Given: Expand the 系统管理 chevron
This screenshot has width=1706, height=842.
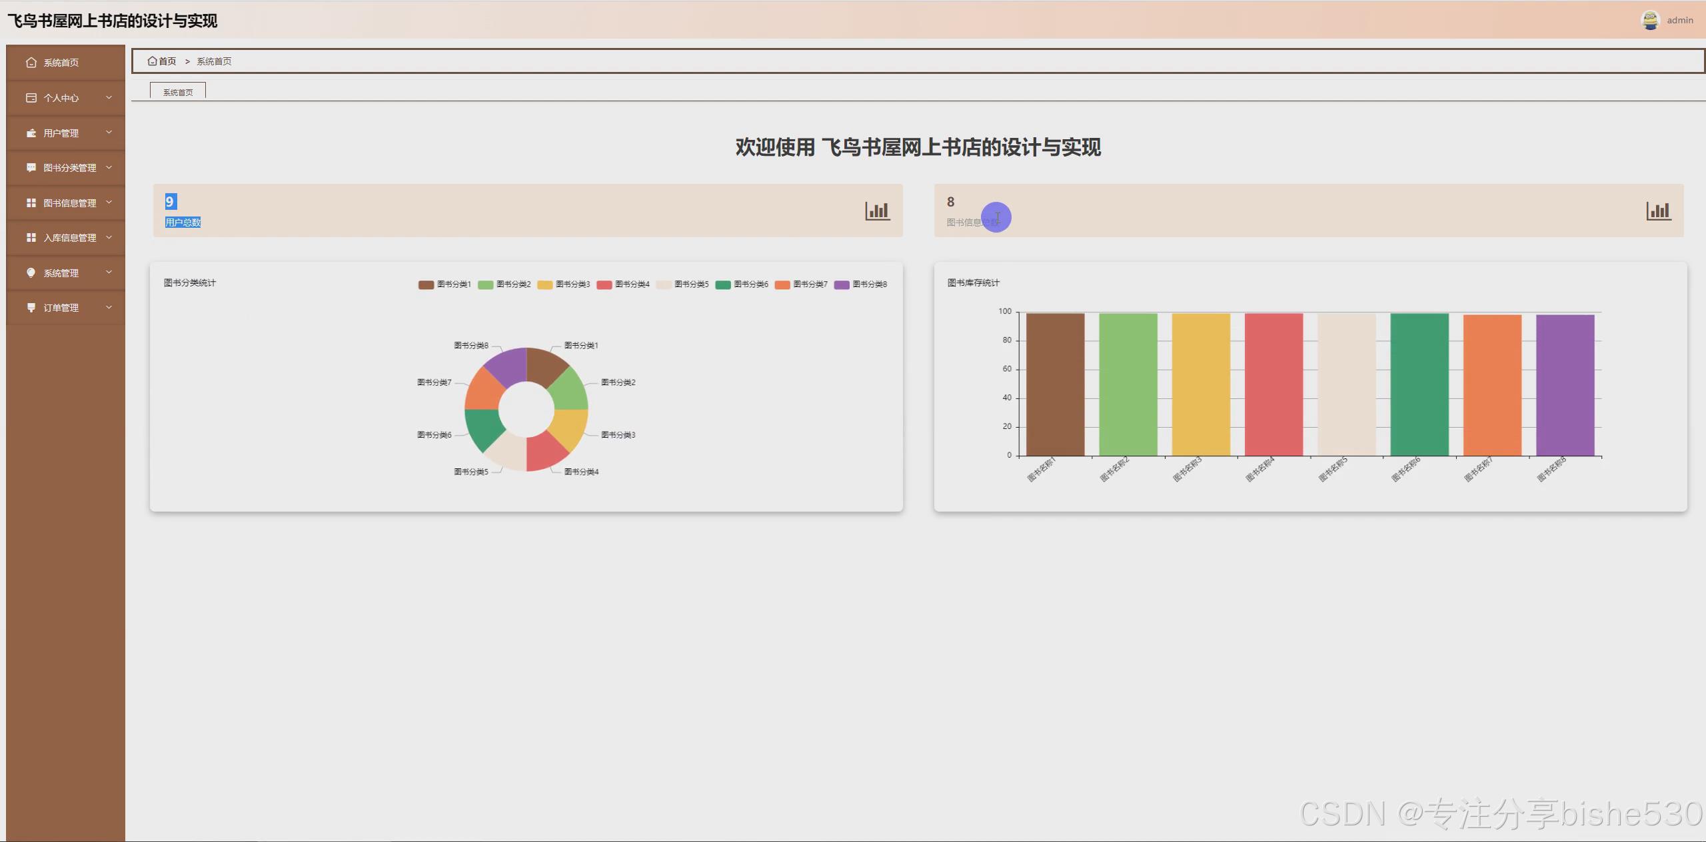Looking at the screenshot, I should 109,272.
